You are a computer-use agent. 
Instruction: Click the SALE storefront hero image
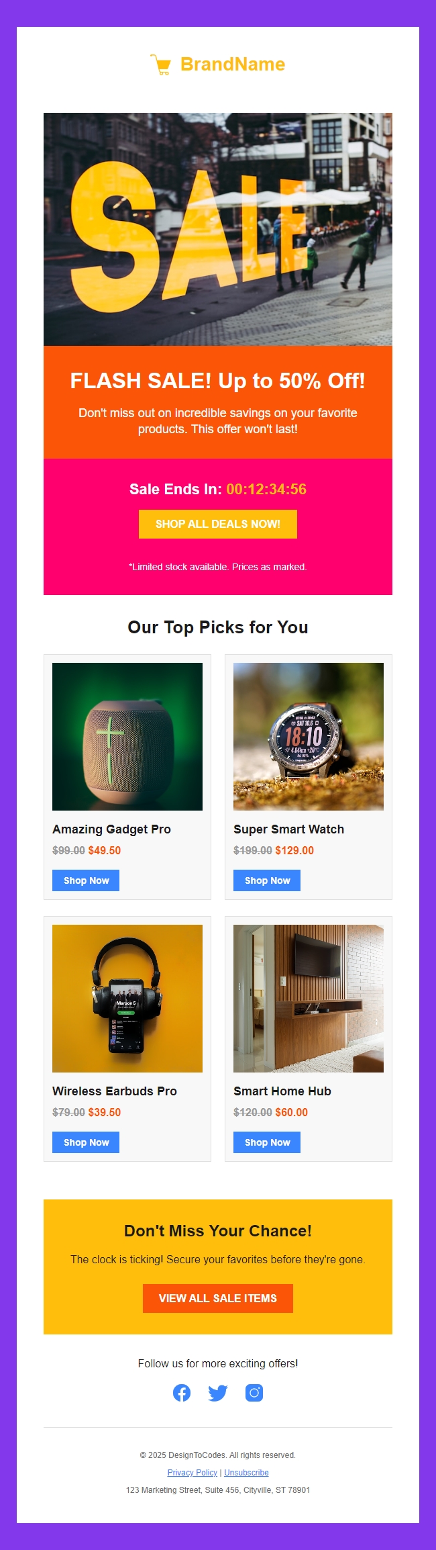coord(217,228)
